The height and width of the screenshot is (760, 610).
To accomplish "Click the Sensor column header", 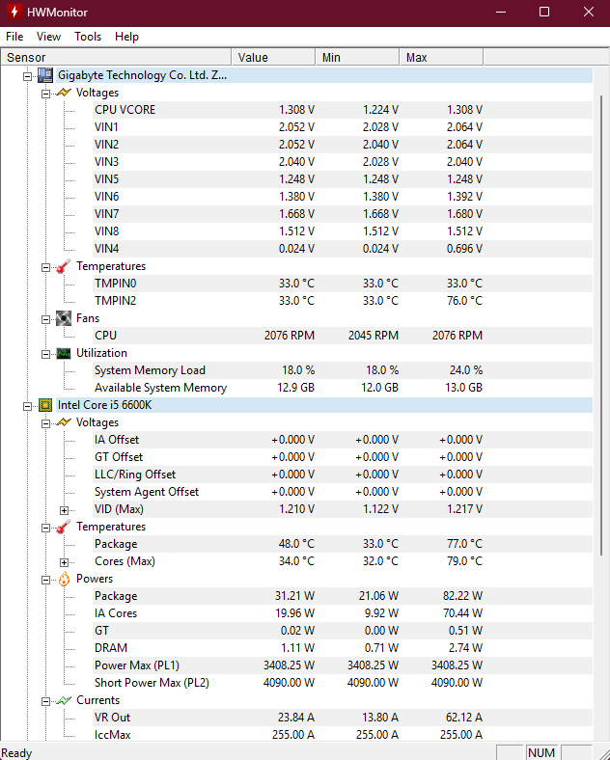I will click(116, 58).
